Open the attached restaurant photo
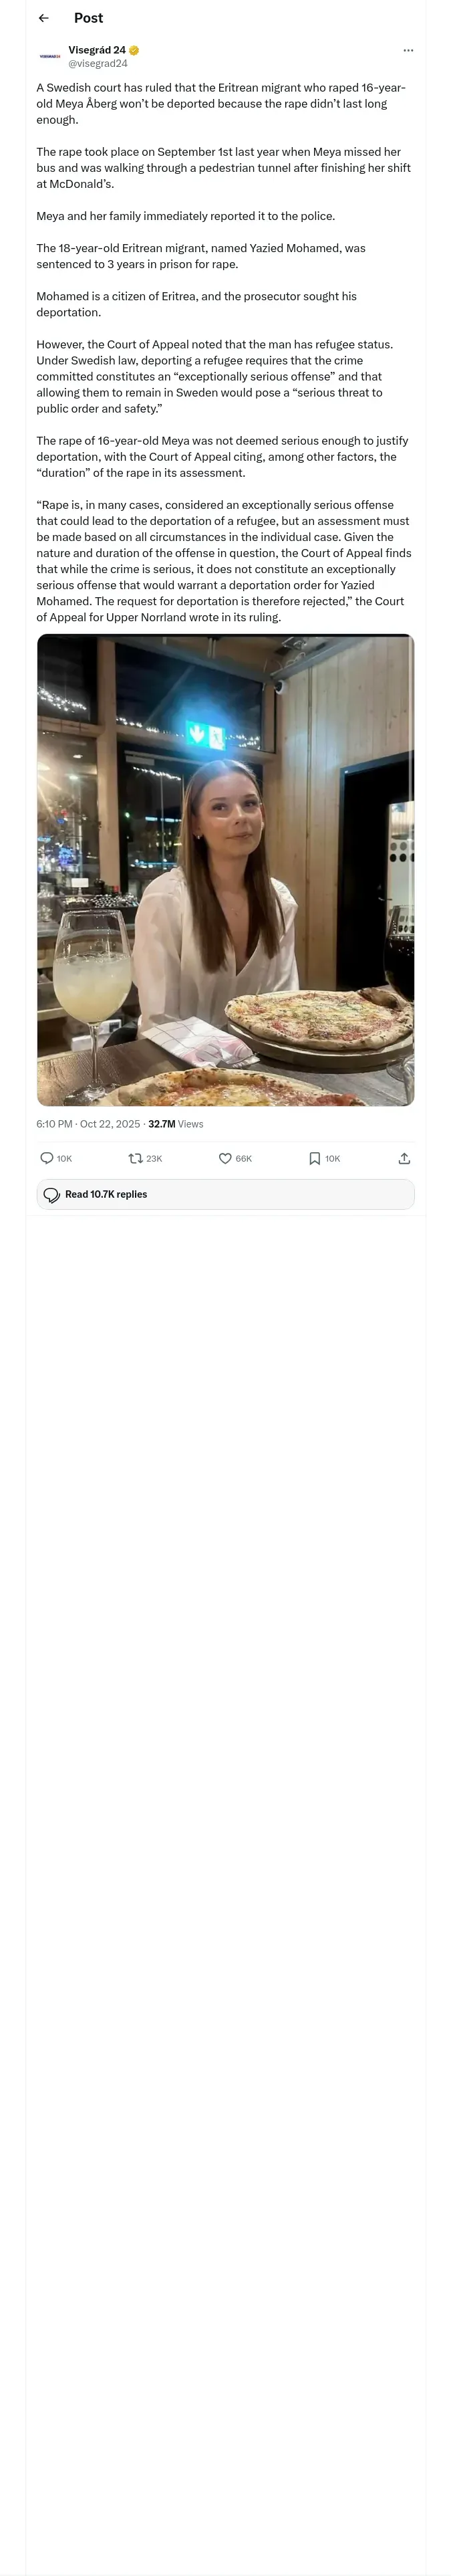This screenshot has height=2576, width=451. 225,870
